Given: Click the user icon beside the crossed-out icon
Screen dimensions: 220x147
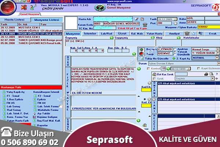Looking at the screenshot, I should click(x=33, y=7).
